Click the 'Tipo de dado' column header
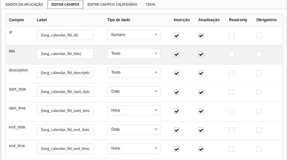This screenshot has height=160, width=287. click(119, 20)
